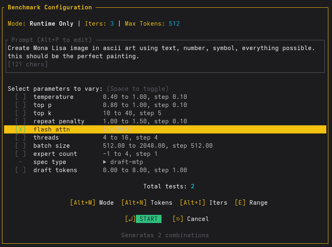This screenshot has width=332, height=247.
Task: Click the Generates 2 combinations text
Action: tap(165, 235)
